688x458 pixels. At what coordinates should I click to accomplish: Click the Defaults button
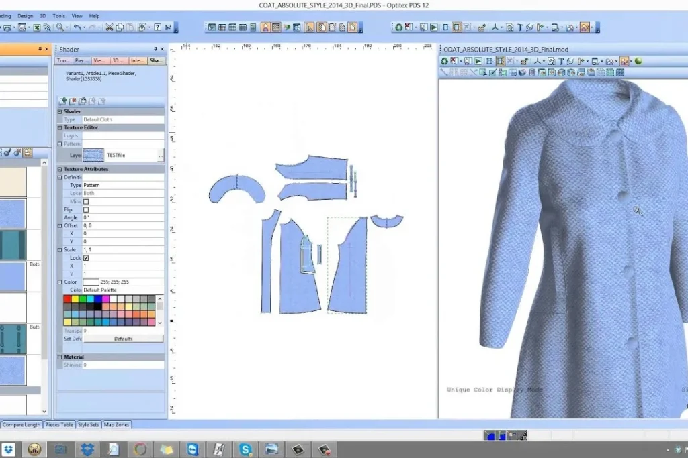click(123, 339)
